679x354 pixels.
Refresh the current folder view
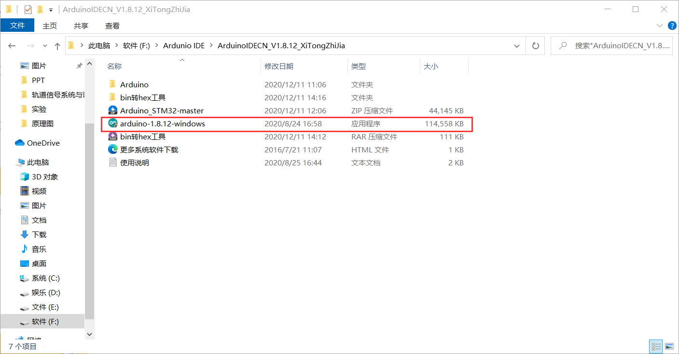535,46
